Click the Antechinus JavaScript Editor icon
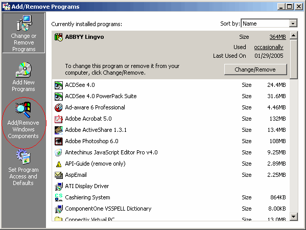 click(59, 152)
